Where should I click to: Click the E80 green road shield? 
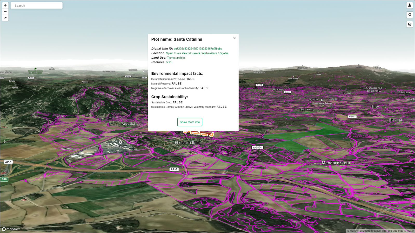(4, 179)
